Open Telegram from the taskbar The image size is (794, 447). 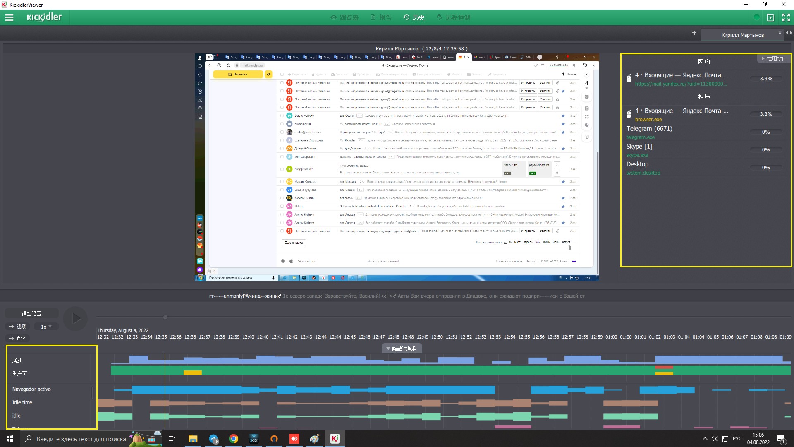[x=213, y=439]
